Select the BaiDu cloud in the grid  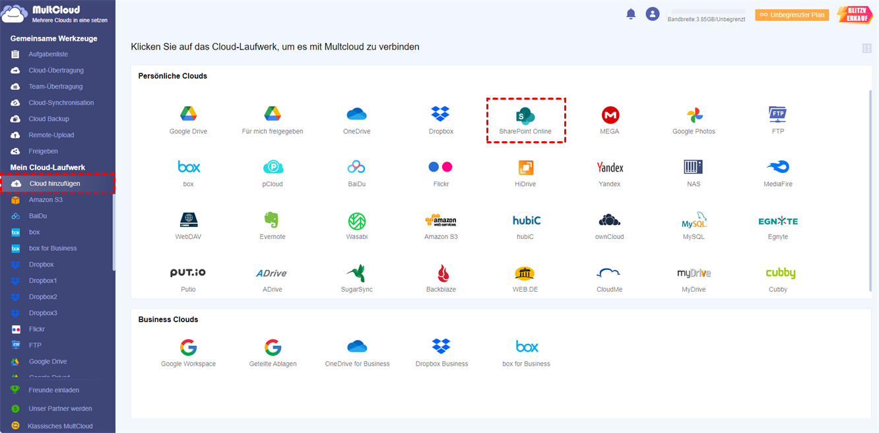pyautogui.click(x=356, y=173)
